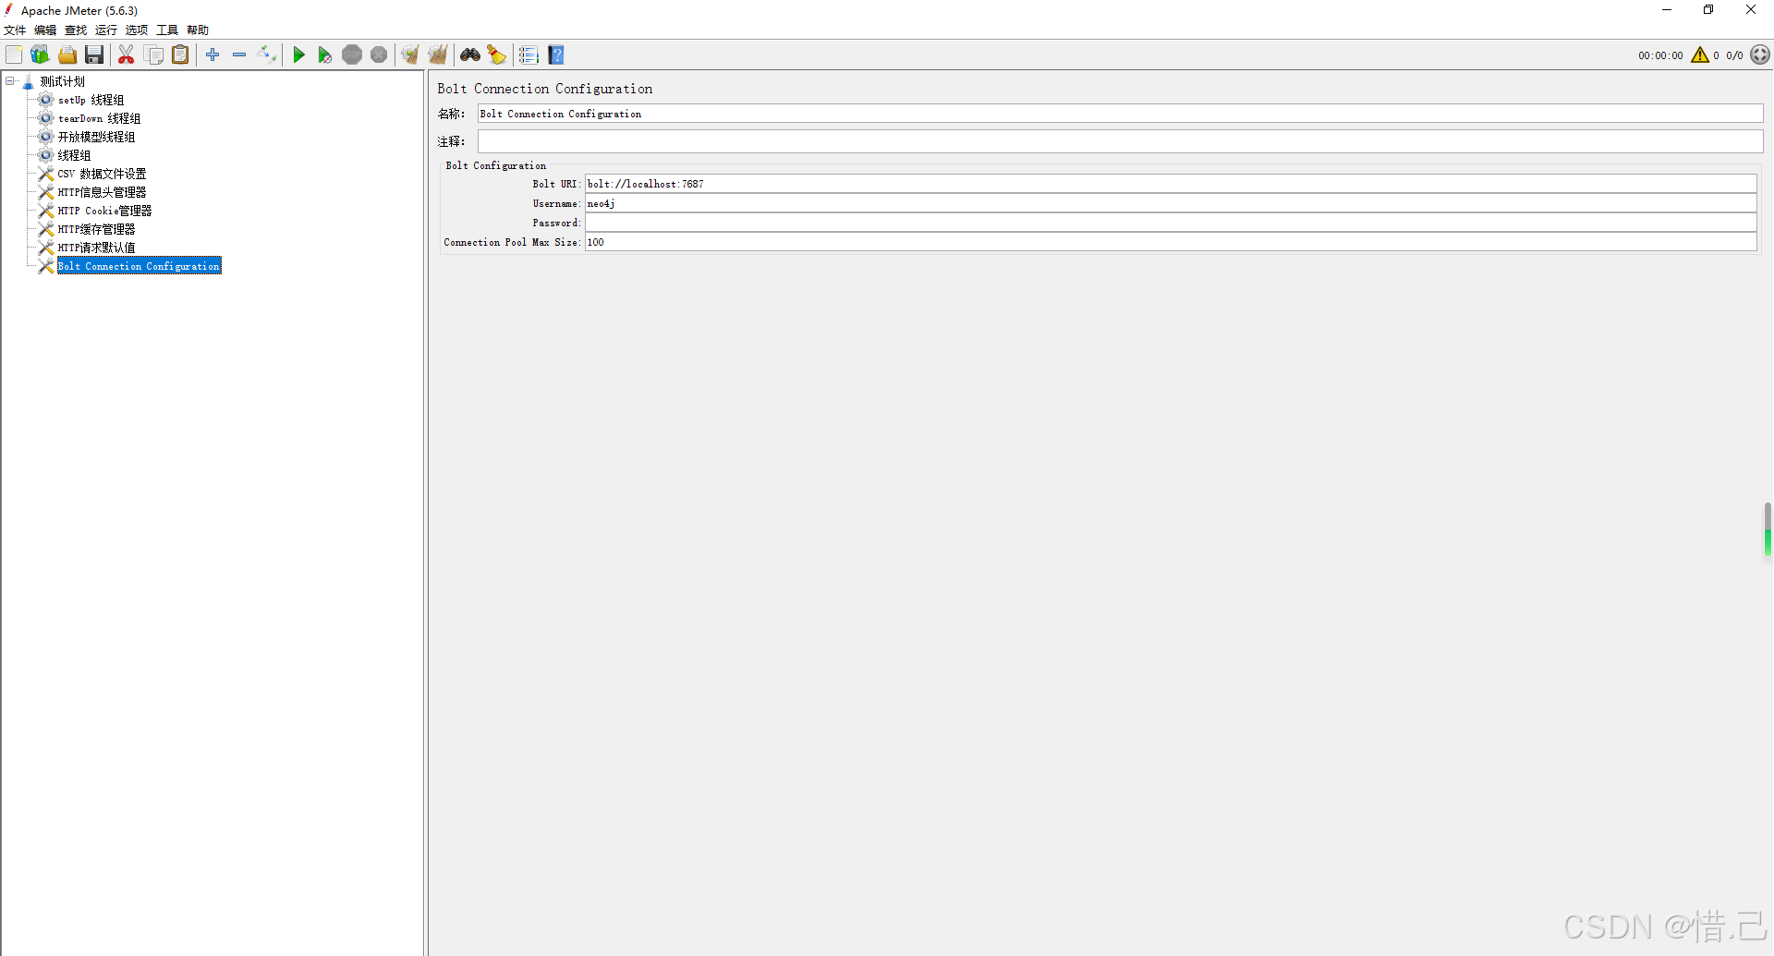Click the Stop test icon
1774x956 pixels.
(x=352, y=55)
